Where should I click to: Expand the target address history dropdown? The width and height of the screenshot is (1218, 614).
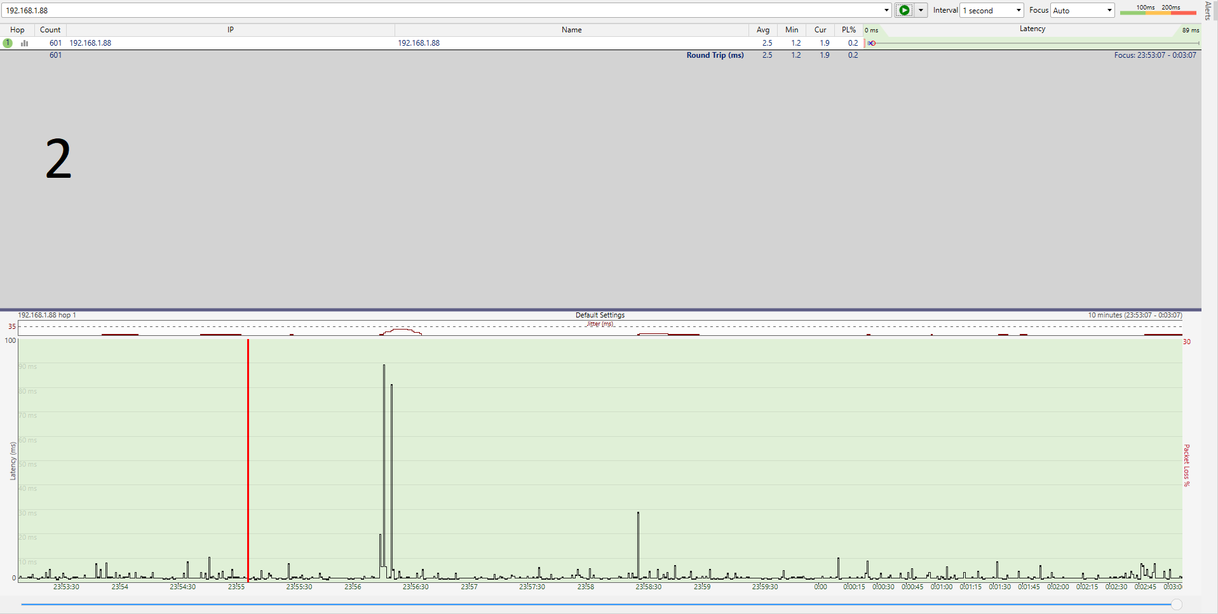point(886,10)
